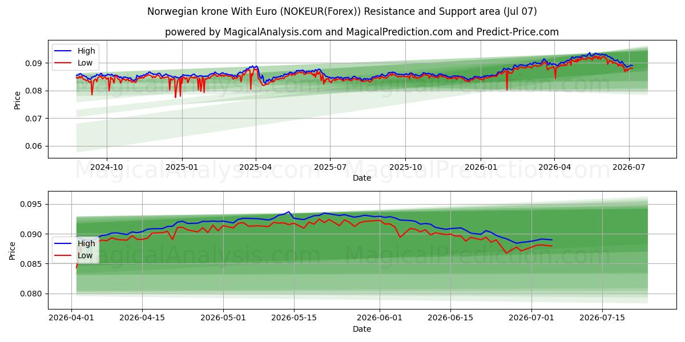Click the 2026-07-15 date tick label
Viewport: 685px width, 342px height.
(x=603, y=319)
